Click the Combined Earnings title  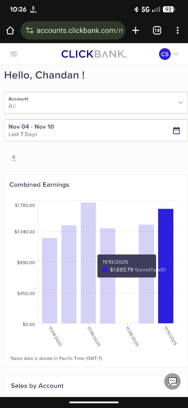click(40, 185)
